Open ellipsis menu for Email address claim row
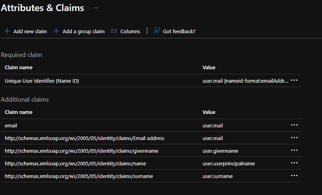The height and width of the screenshot is (195, 322). 294,138
